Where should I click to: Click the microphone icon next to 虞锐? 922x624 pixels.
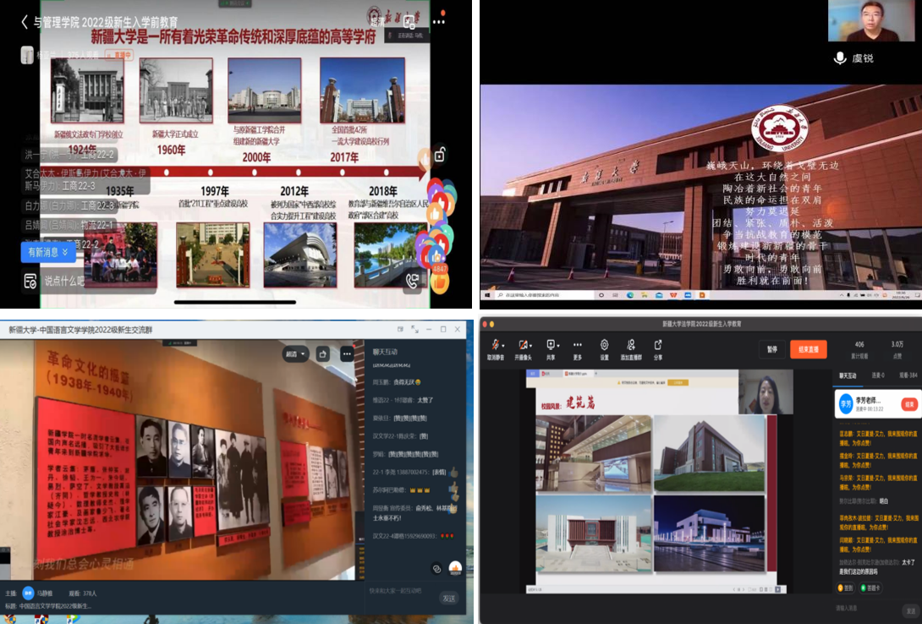tap(840, 58)
